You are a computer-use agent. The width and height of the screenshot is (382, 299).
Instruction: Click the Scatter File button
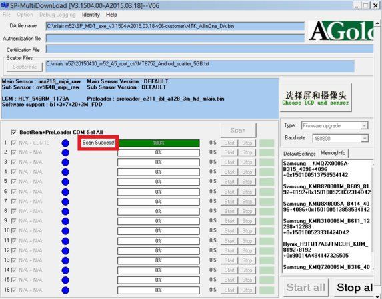(x=25, y=67)
